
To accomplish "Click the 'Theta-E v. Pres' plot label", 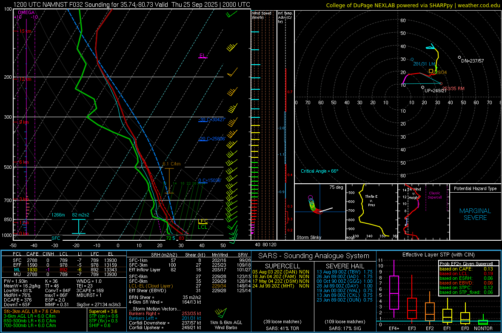I will coord(371,200).
